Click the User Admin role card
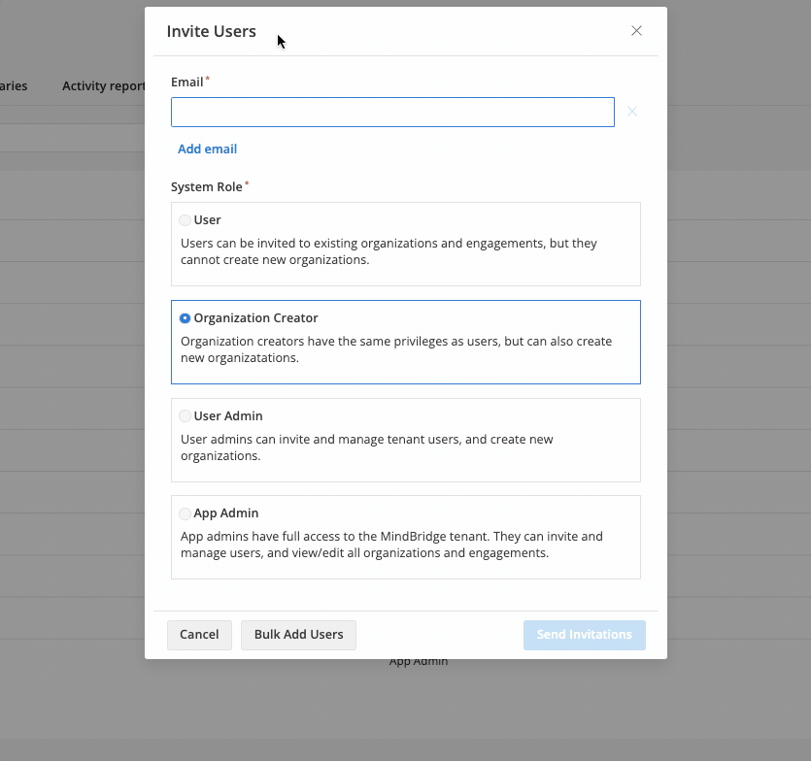The image size is (811, 761). tap(405, 440)
